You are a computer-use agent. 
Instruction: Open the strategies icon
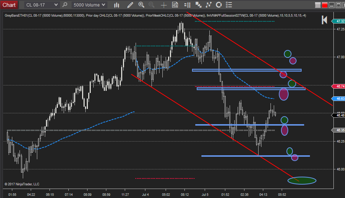219,5
